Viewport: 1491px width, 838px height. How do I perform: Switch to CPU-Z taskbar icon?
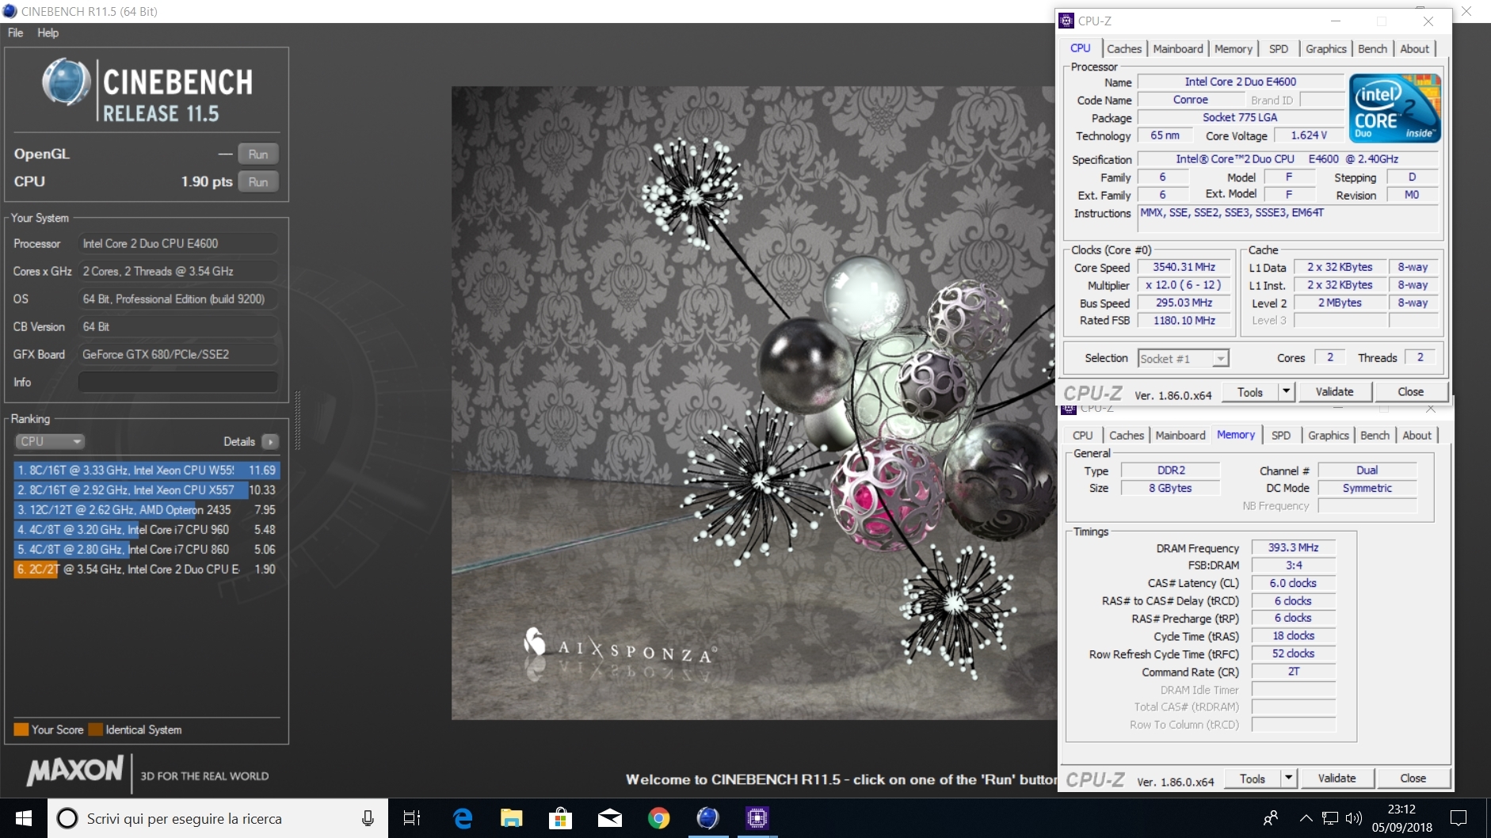point(757,818)
